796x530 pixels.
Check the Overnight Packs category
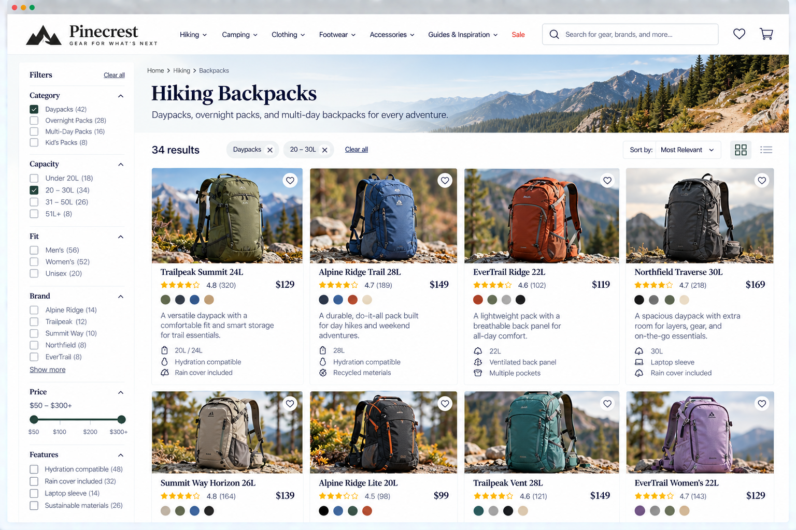pos(34,121)
